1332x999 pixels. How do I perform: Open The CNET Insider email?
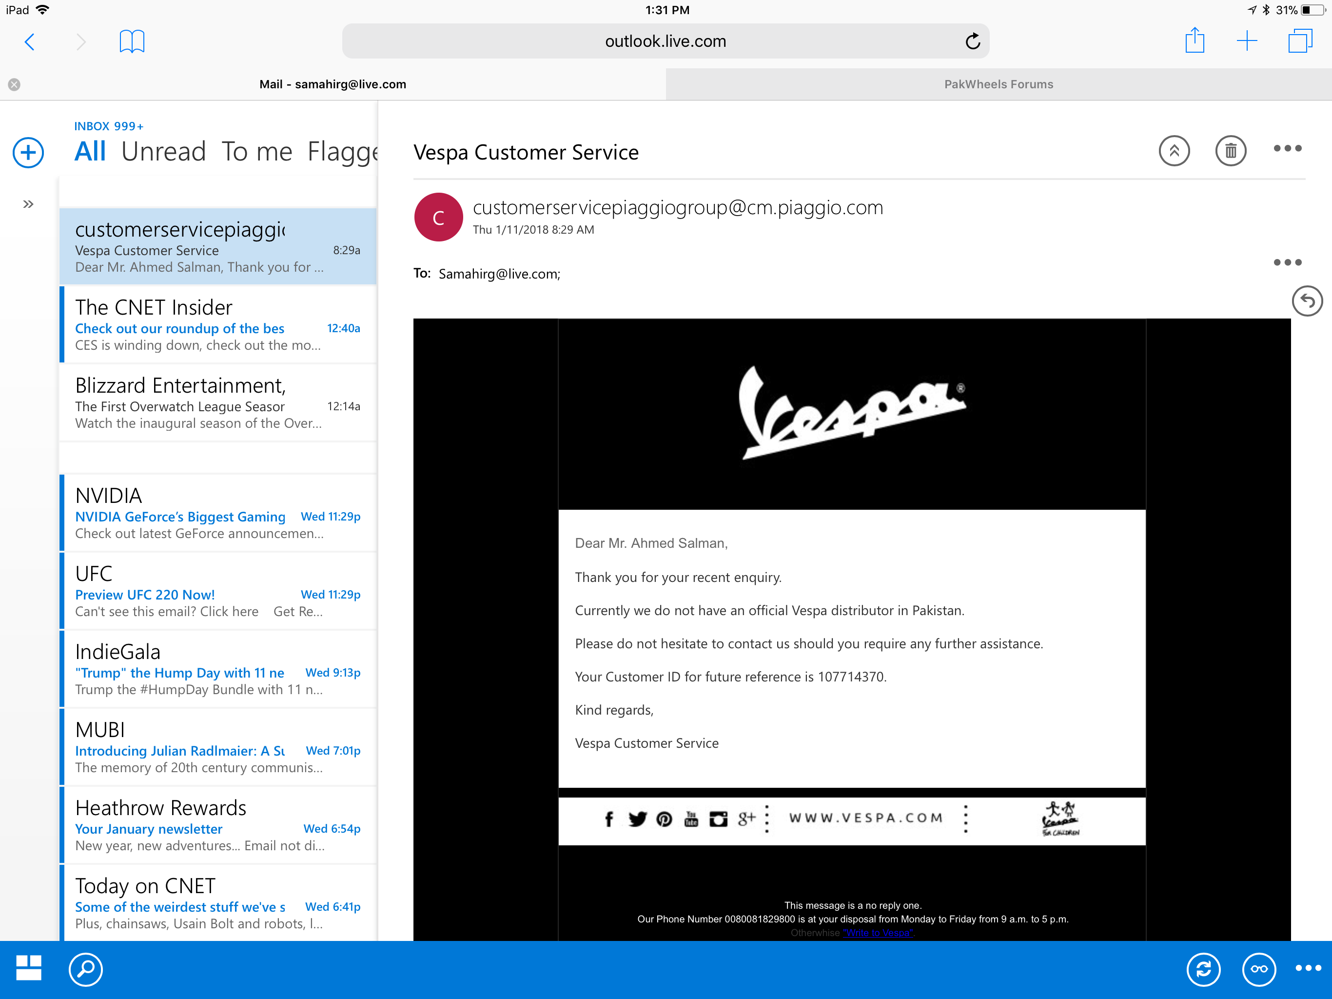point(218,325)
